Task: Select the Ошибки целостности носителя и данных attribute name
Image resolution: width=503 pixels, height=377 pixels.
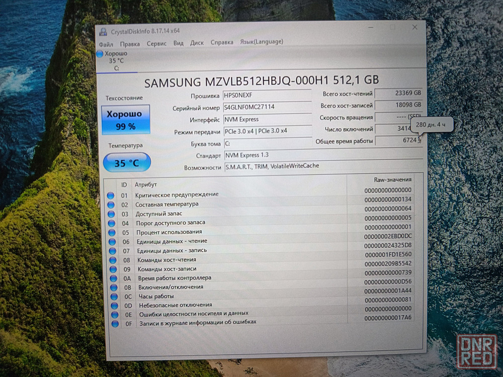Action: pyautogui.click(x=194, y=314)
